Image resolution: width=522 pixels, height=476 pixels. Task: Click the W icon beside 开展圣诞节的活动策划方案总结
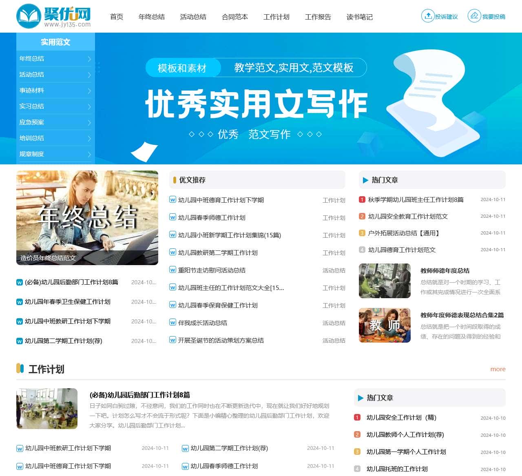[x=173, y=340]
